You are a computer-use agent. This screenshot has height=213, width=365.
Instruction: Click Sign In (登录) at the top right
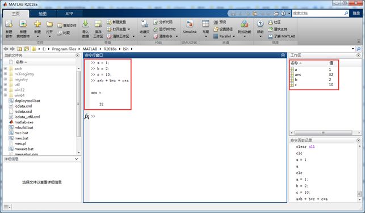click(356, 13)
